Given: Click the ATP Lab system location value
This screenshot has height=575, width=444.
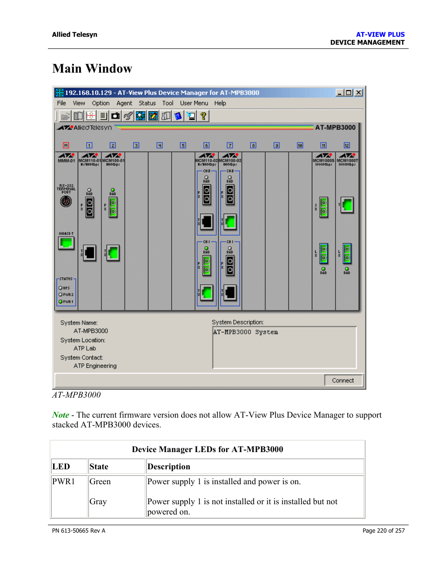Looking at the screenshot, I should [x=85, y=348].
